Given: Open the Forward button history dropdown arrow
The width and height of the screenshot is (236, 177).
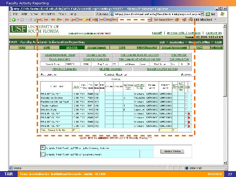Looking at the screenshot, I should 26,20.
